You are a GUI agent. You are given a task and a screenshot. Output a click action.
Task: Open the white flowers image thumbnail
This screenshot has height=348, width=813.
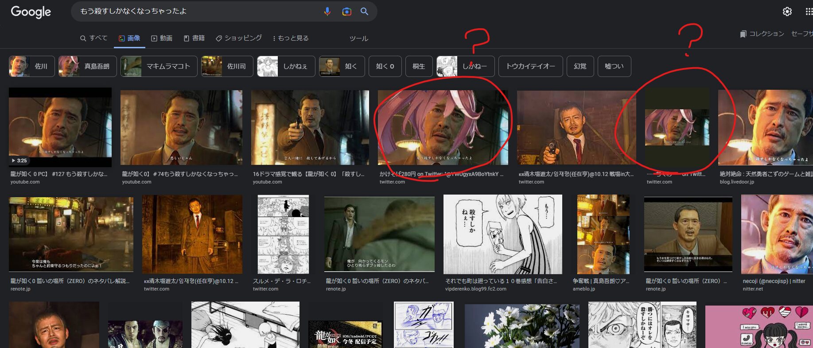pyautogui.click(x=522, y=326)
